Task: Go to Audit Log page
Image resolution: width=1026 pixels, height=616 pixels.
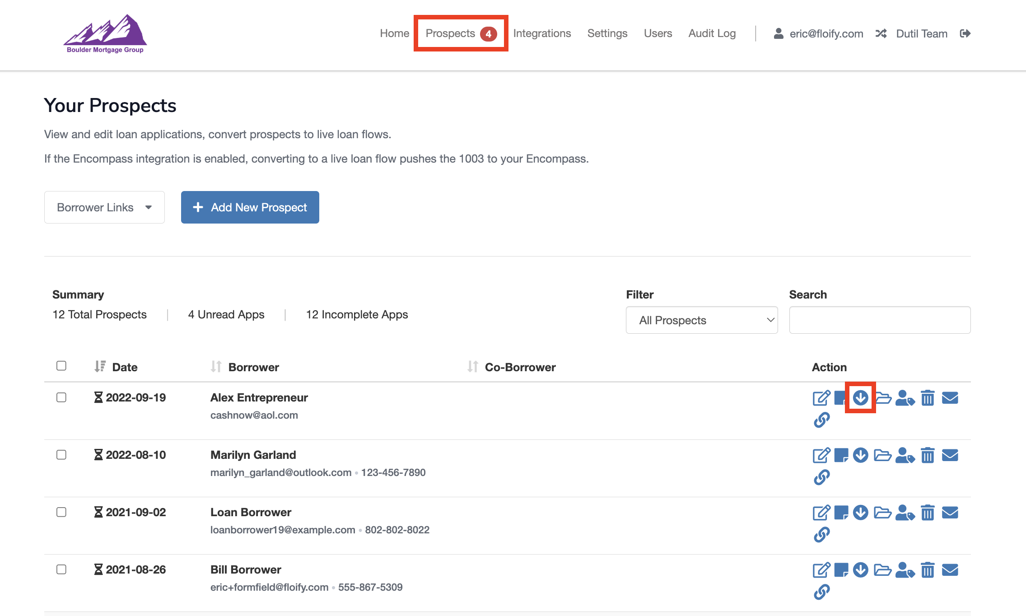Action: coord(712,33)
